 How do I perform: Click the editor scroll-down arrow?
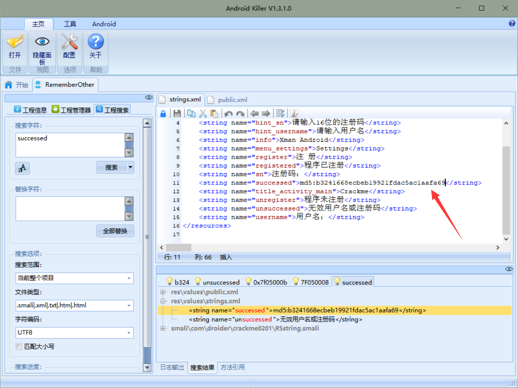[x=506, y=239]
